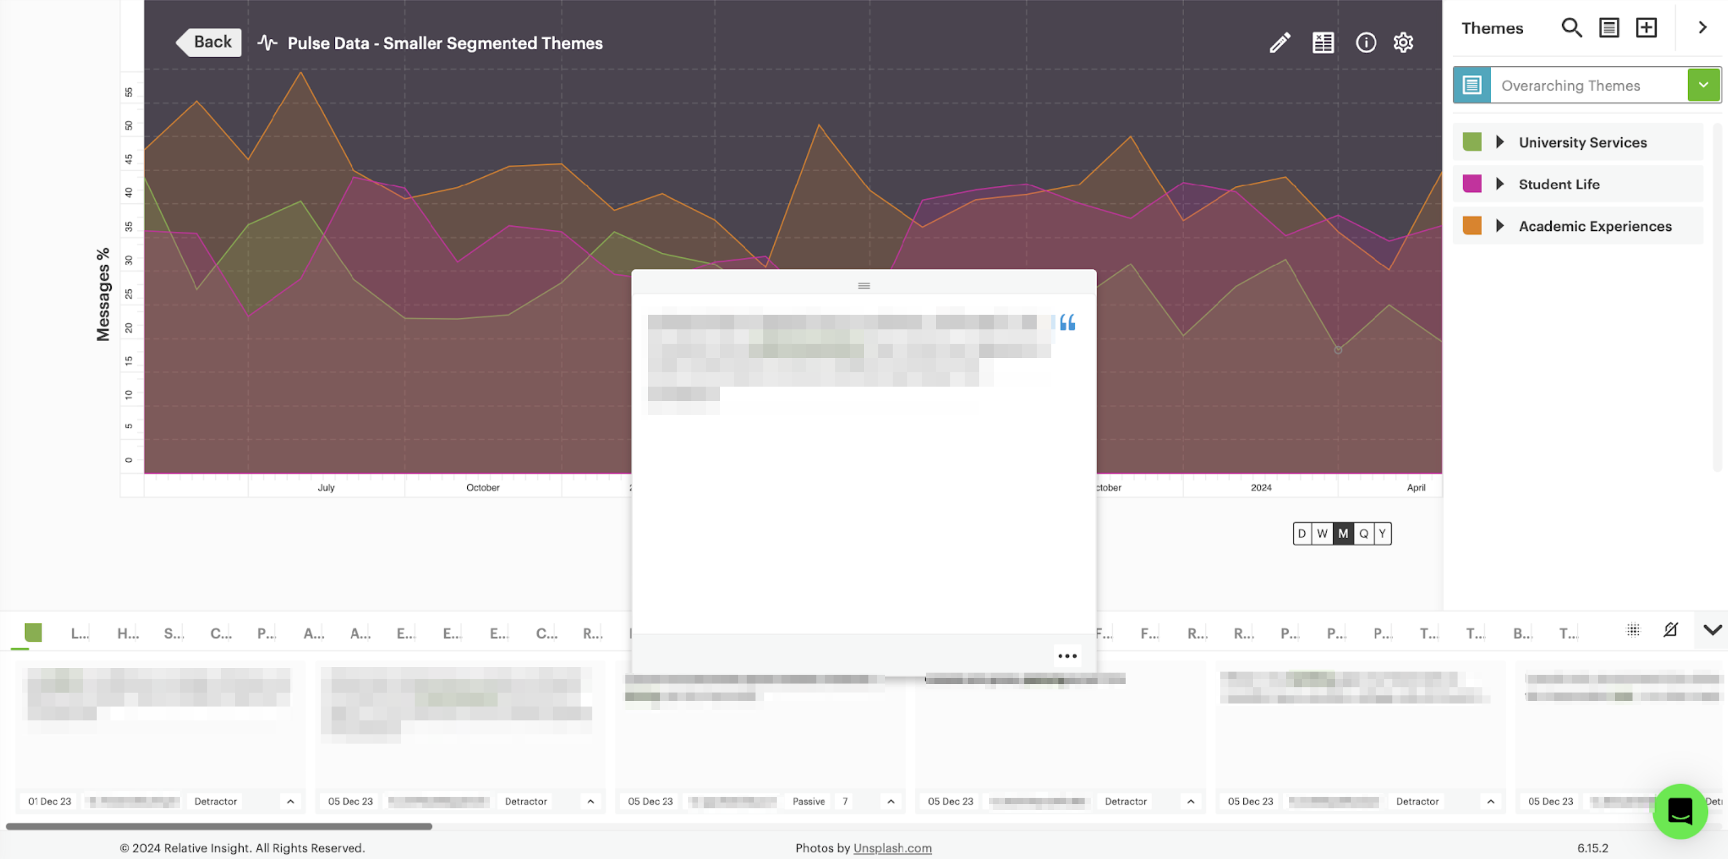
Task: Click the Passive tag on the third card
Action: [x=808, y=801]
